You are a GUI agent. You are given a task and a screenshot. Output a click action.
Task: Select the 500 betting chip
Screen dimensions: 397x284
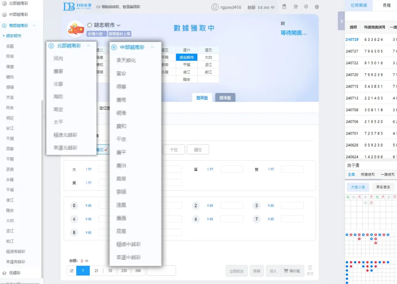tap(138, 271)
